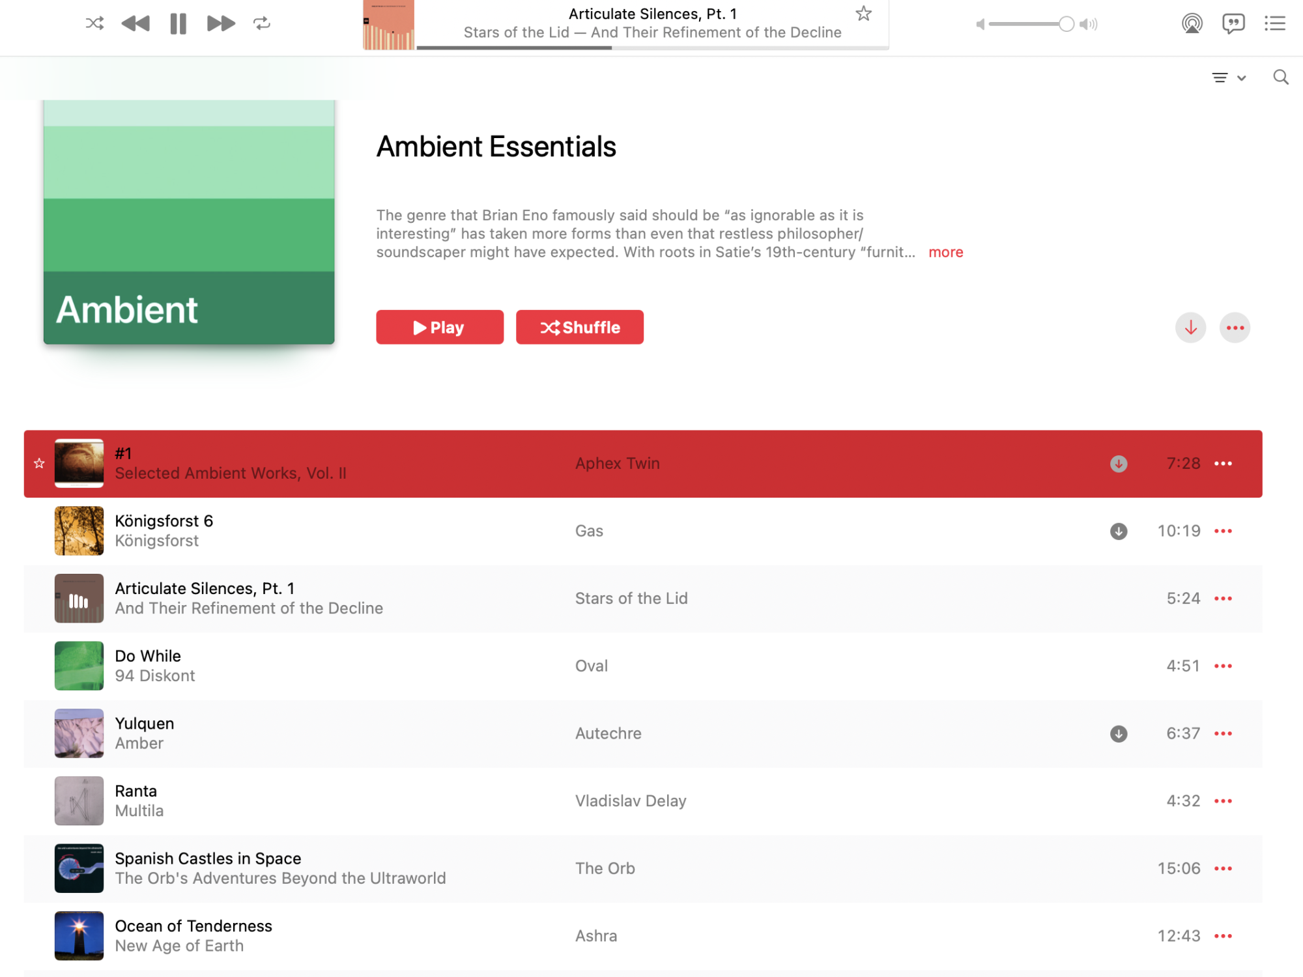This screenshot has height=977, width=1303.
Task: Open more options for Spanish Castles in Space
Action: (1224, 869)
